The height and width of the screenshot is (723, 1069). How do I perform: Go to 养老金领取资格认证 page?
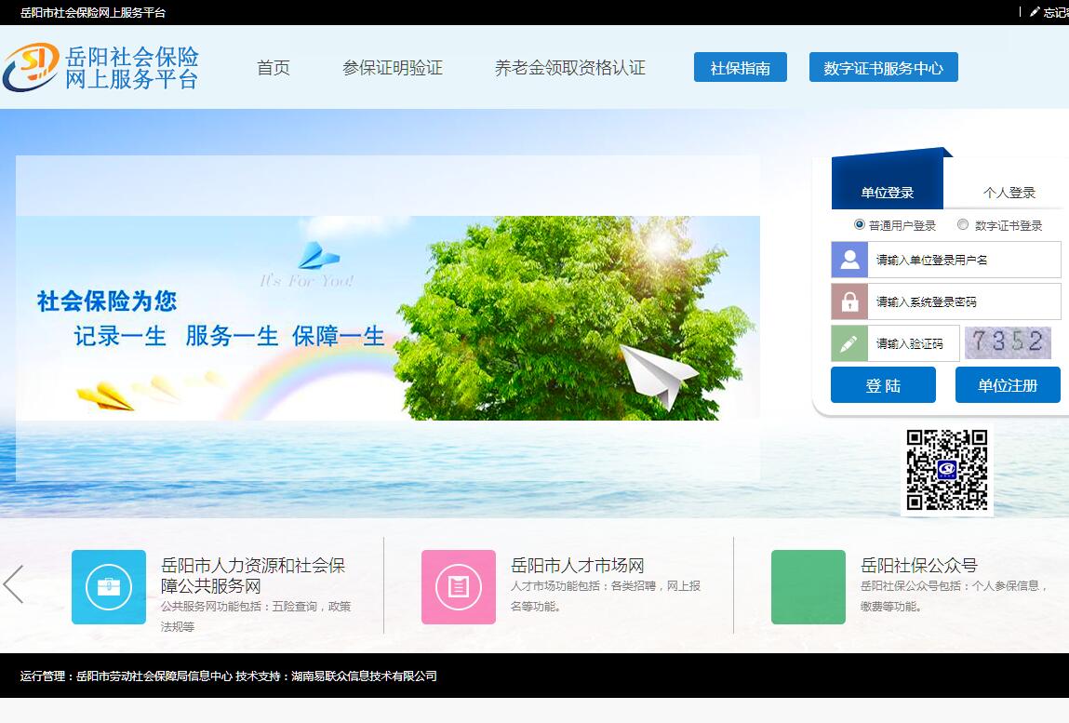pyautogui.click(x=570, y=68)
